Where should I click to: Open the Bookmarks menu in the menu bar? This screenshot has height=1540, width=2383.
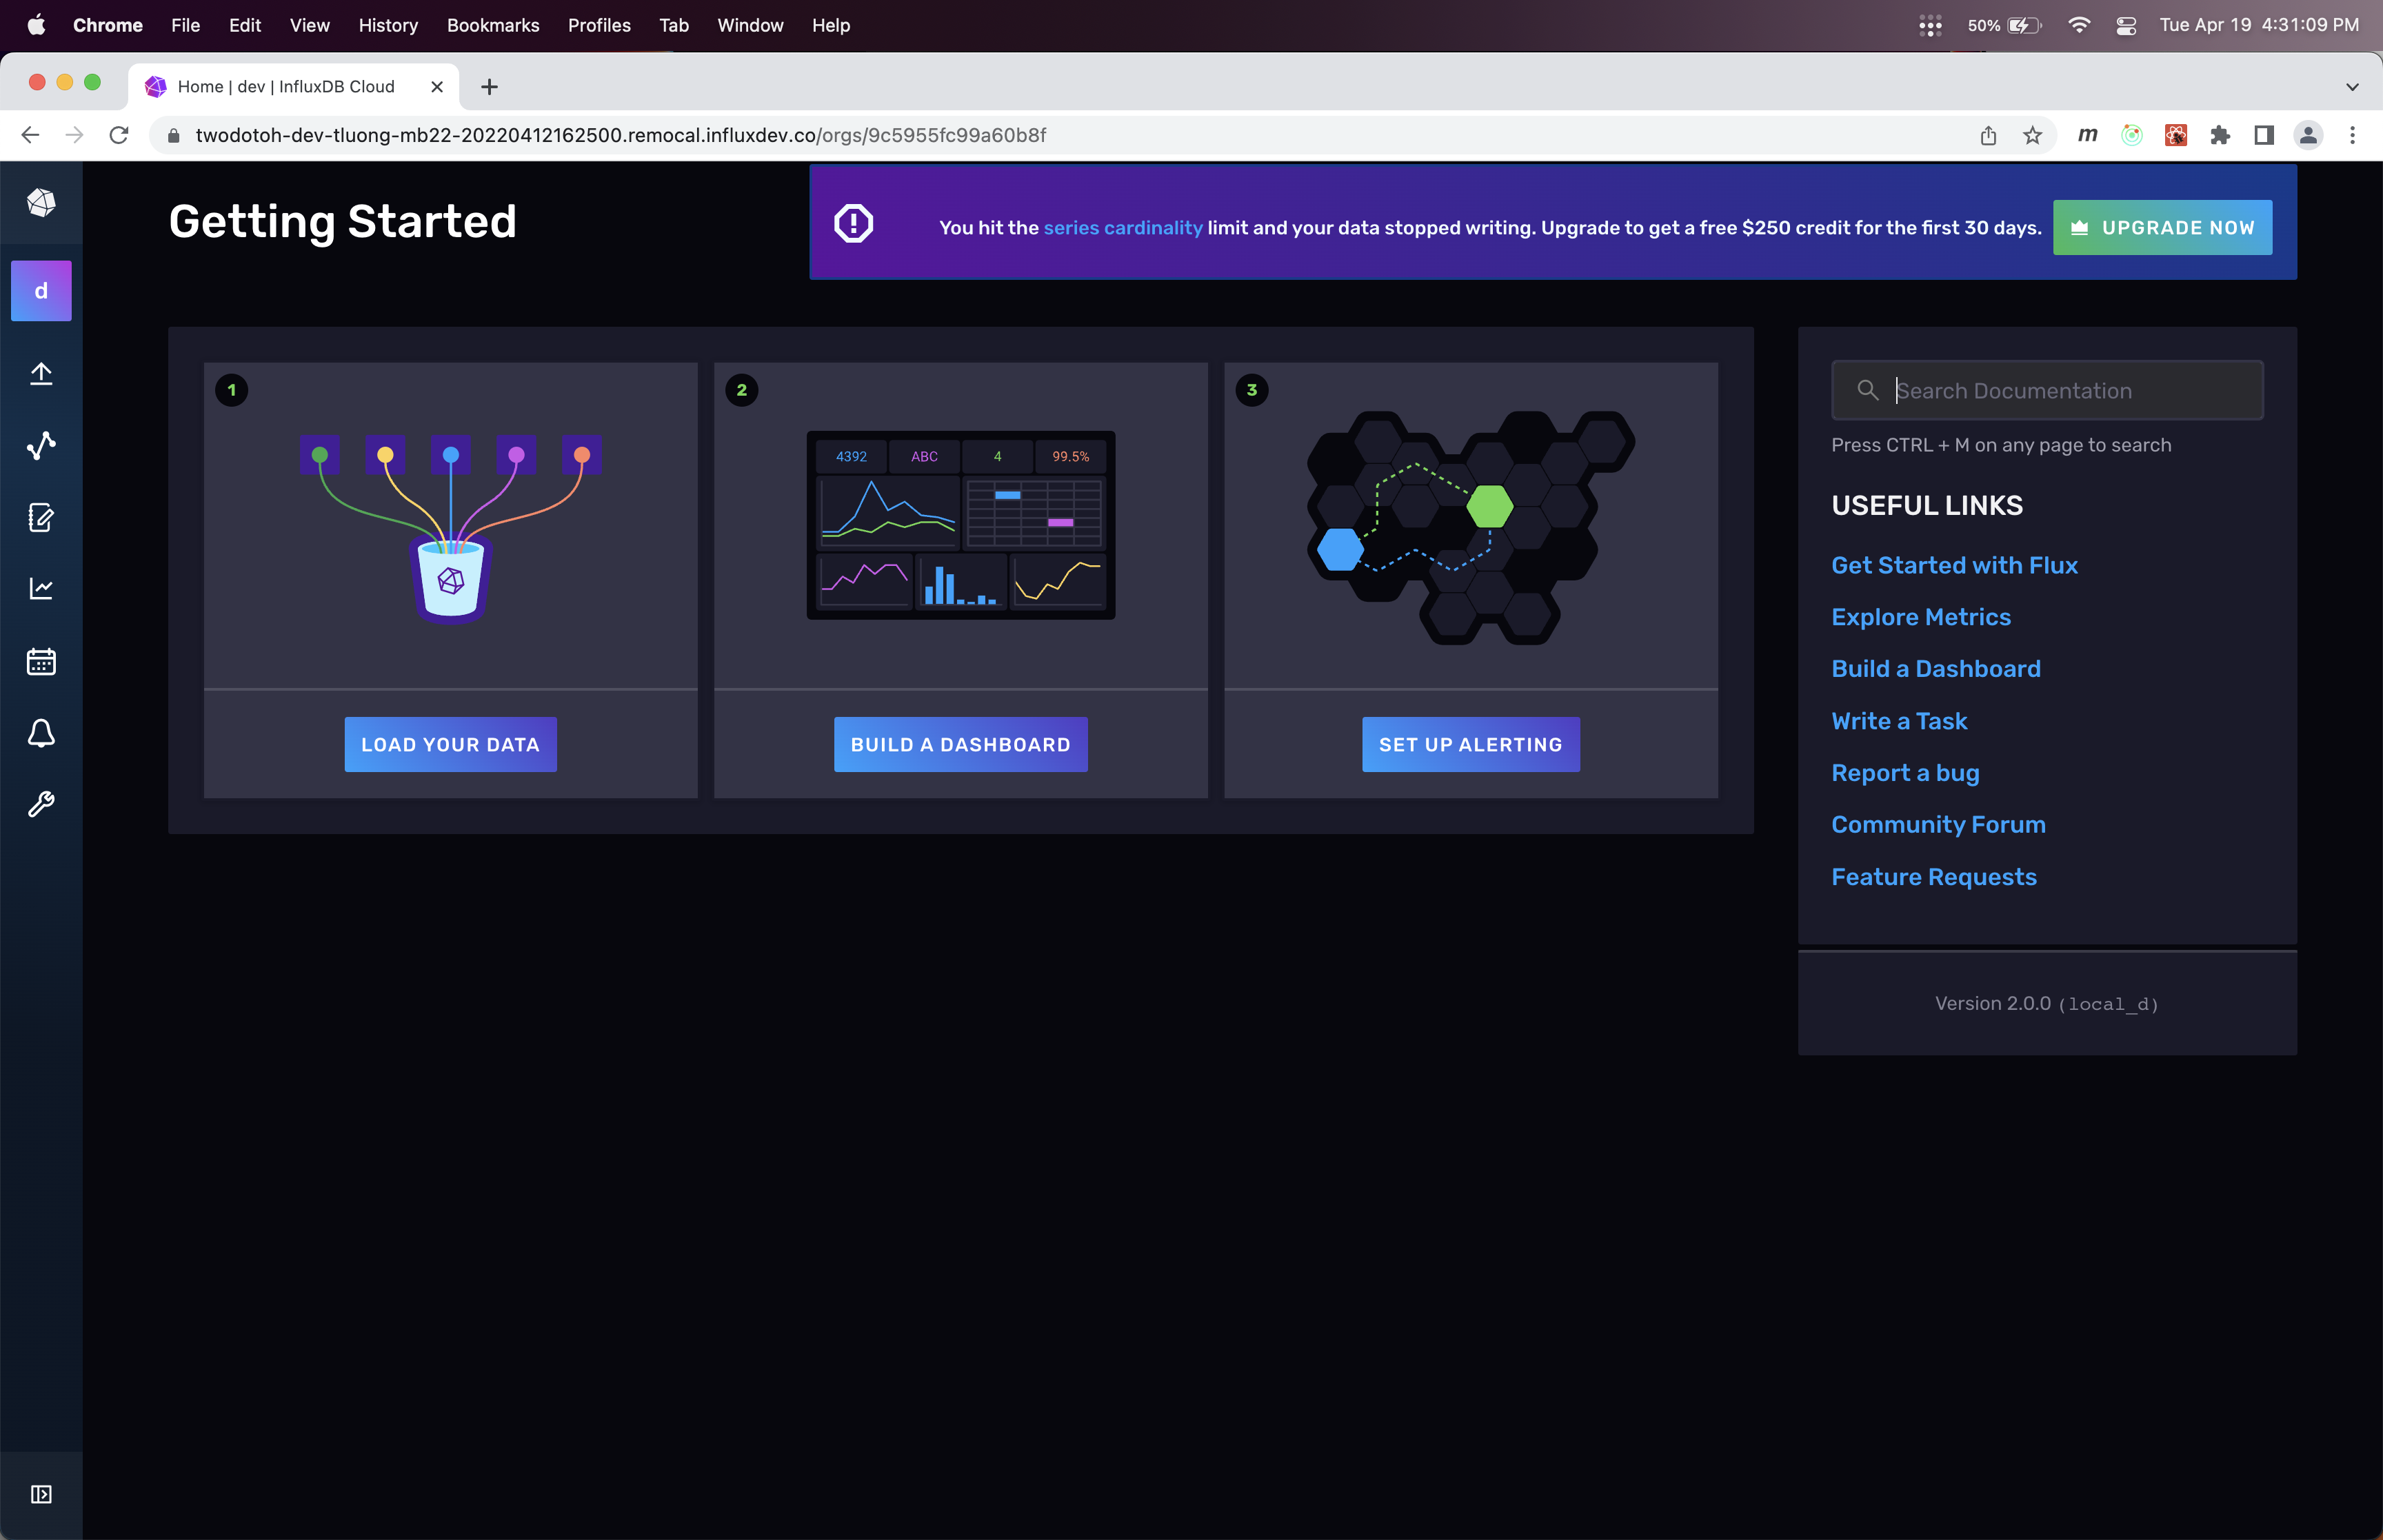point(492,25)
